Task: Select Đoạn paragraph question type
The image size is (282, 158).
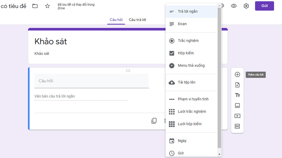Action: [x=191, y=24]
